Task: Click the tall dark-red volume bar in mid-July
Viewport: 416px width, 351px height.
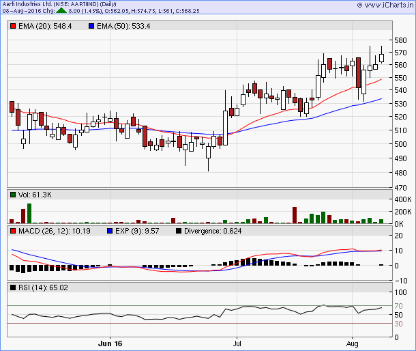Action: [x=295, y=215]
